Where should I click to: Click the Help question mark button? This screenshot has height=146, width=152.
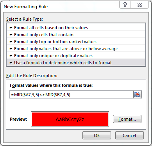(x=125, y=5)
